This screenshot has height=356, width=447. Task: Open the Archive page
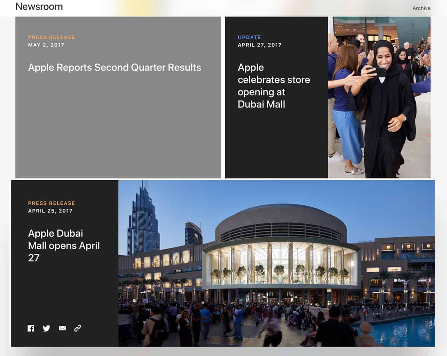(x=421, y=8)
